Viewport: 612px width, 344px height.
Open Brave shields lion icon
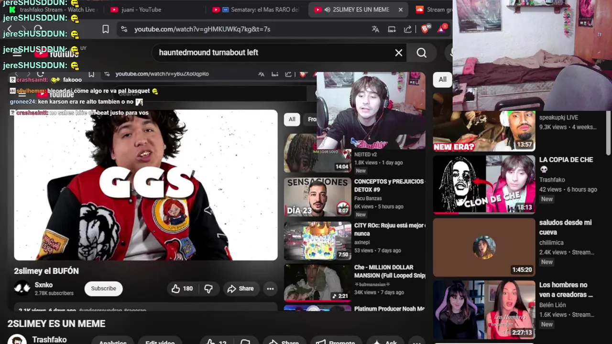[x=425, y=29]
